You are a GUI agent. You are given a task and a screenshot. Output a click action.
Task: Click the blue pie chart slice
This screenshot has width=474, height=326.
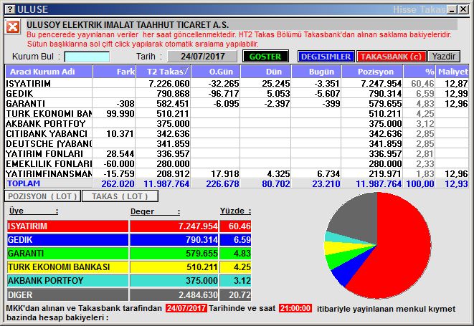351,267
